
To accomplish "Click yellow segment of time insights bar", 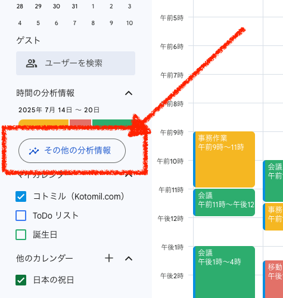I will [43, 122].
